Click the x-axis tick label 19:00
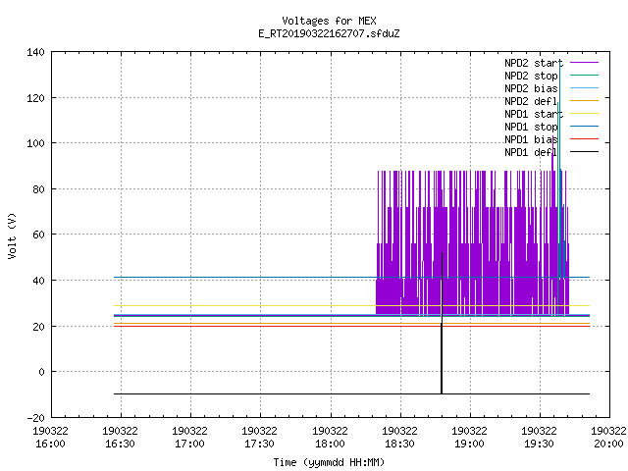 tap(469, 445)
